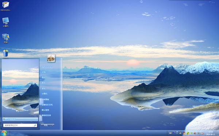This screenshot has width=219, height=136.
Task: Click the colorful user tray icon
Action: [x=184, y=133]
